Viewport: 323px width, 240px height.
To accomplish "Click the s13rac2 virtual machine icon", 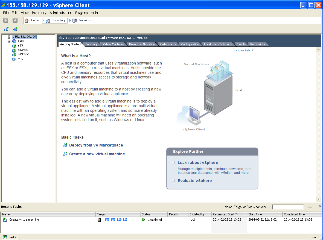I will 14,54.
